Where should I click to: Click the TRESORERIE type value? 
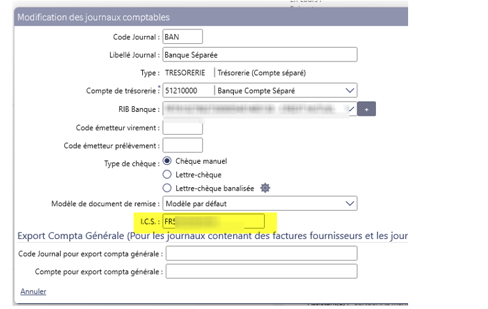187,72
